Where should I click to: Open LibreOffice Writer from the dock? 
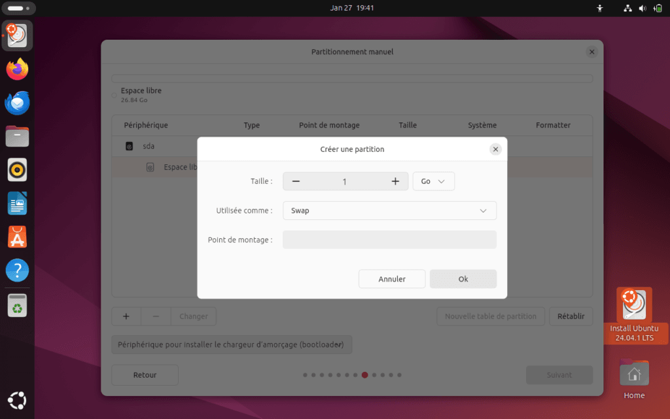[x=16, y=203]
